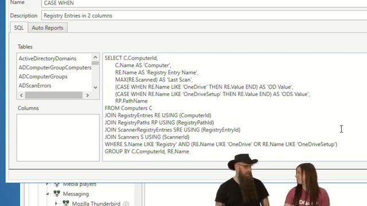The image size is (367, 206).
Task: Place cursor on FROM Computers C line
Action: pyautogui.click(x=128, y=108)
